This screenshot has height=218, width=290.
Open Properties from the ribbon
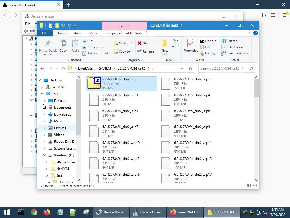191,47
